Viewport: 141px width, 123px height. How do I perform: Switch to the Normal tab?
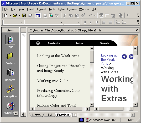click(x=37, y=115)
